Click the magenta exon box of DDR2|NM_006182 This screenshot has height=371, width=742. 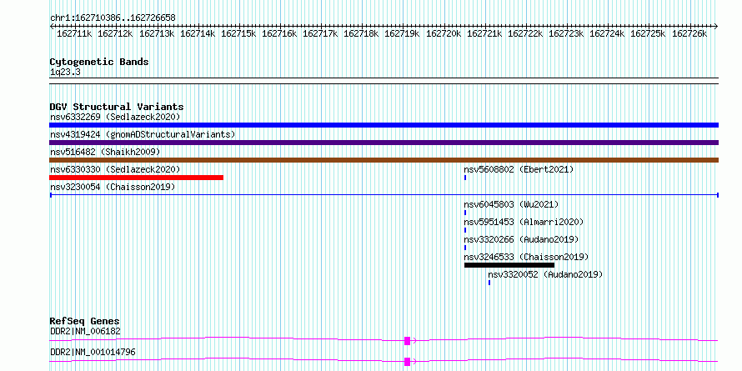pos(407,341)
